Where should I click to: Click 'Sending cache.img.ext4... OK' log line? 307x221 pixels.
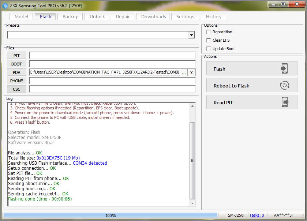tap(38, 194)
